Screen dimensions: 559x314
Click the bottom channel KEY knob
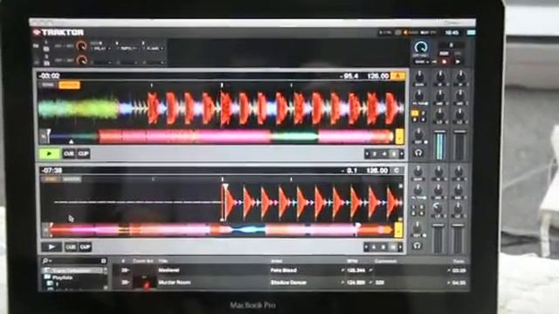click(418, 228)
